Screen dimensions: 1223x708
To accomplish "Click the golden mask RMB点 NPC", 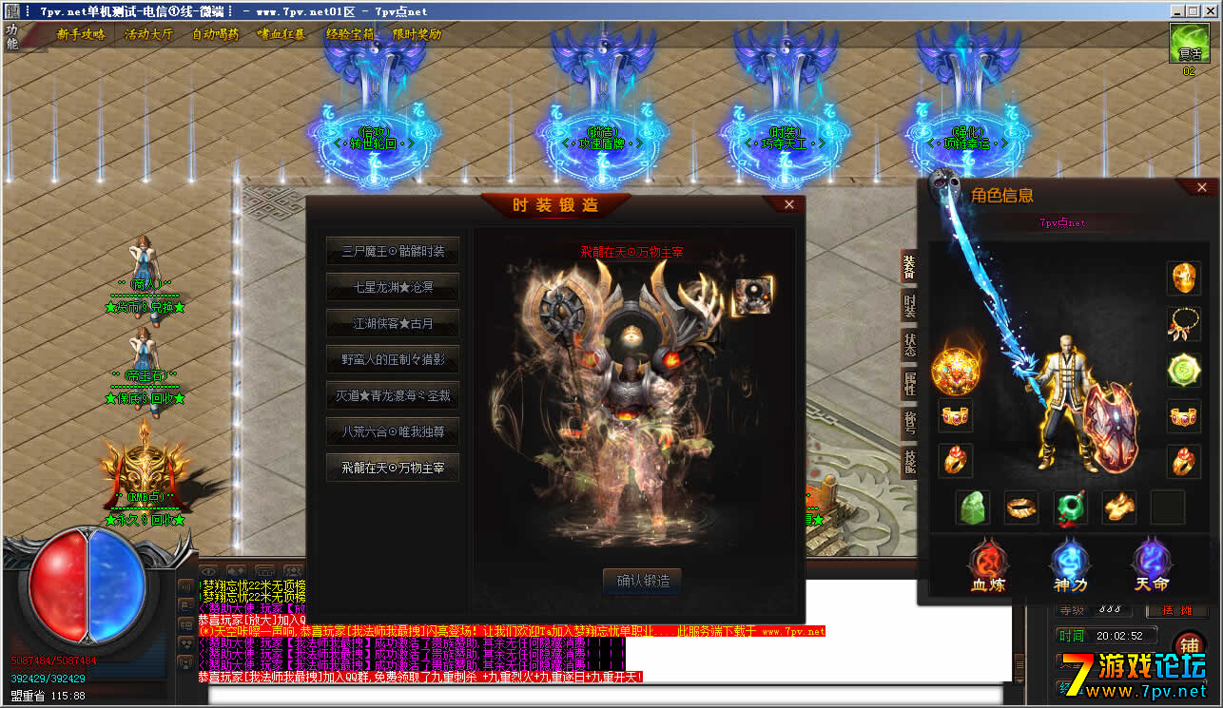I will click(x=145, y=470).
